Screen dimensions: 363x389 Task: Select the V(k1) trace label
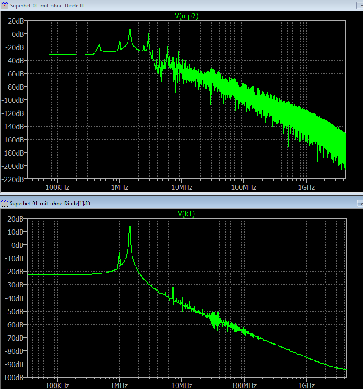click(x=187, y=214)
